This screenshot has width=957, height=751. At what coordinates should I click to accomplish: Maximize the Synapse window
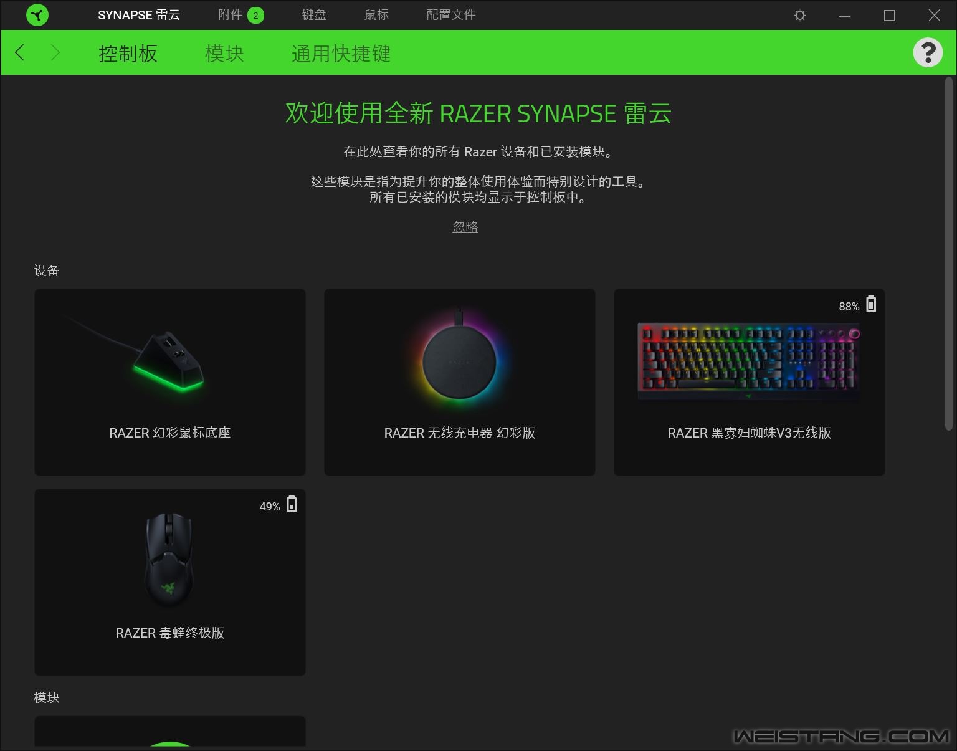point(890,16)
